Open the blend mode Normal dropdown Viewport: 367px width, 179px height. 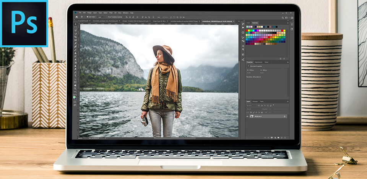click(x=254, y=109)
